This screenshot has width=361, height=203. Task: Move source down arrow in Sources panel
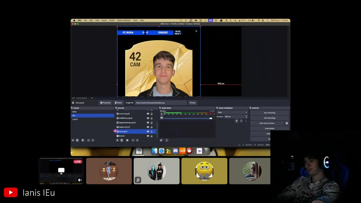coord(137,140)
